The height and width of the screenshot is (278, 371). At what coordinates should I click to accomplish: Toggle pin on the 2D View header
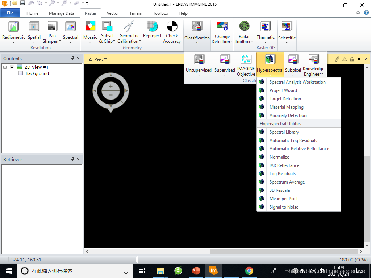click(x=359, y=59)
